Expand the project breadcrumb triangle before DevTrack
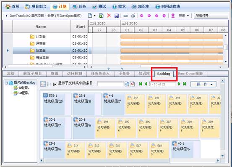 [x=6, y=16]
